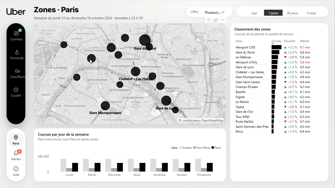Select the 3 mois period
Screen dimensions: 335x188
pos(311,13)
